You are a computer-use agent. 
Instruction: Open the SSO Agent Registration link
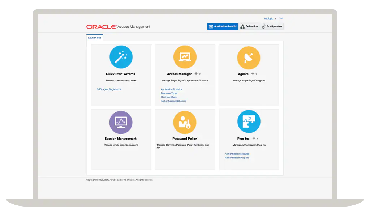[109, 89]
